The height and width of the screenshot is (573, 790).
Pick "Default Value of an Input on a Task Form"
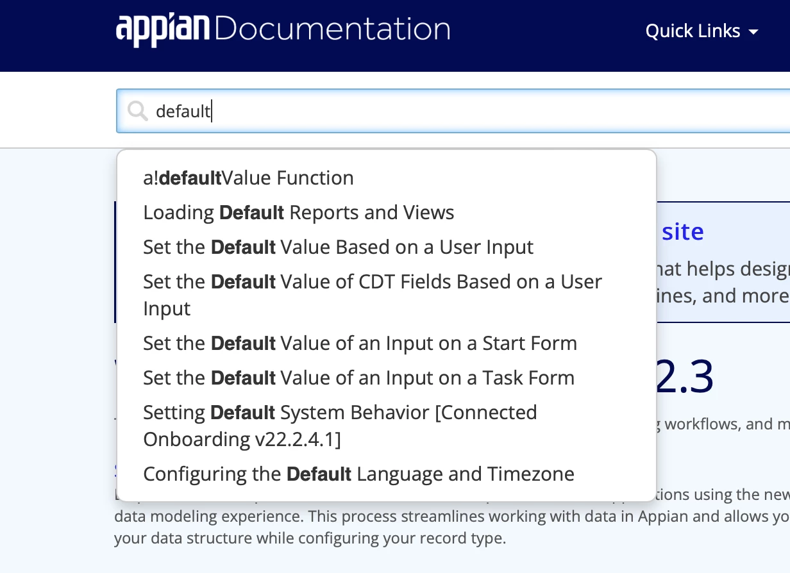click(x=387, y=378)
